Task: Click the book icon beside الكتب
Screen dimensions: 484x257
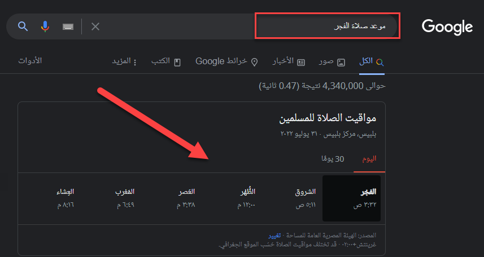Action: (x=177, y=62)
